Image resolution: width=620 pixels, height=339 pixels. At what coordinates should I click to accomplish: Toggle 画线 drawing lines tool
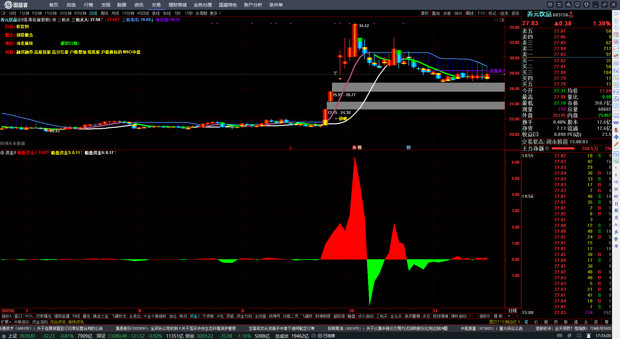(470, 13)
